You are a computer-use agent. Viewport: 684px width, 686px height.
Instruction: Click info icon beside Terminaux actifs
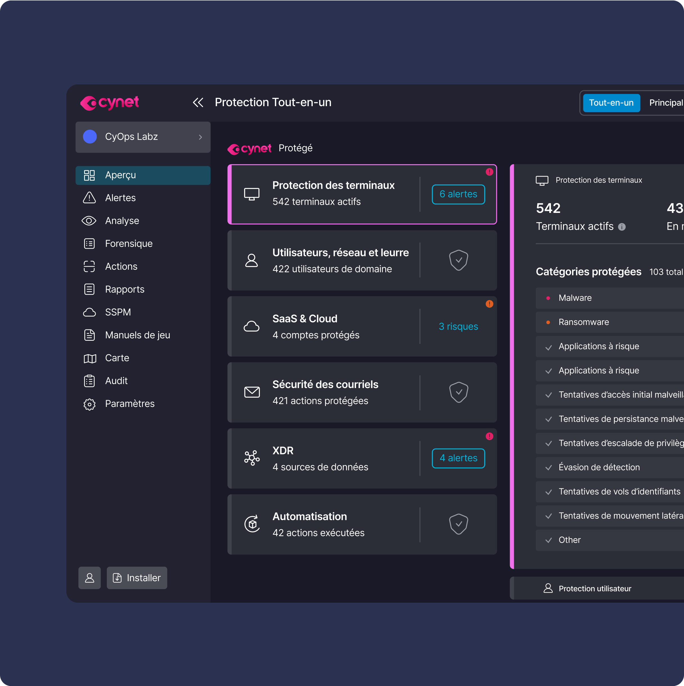tap(622, 227)
